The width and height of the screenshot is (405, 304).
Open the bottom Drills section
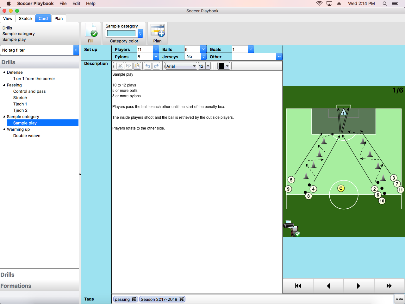tap(40, 275)
